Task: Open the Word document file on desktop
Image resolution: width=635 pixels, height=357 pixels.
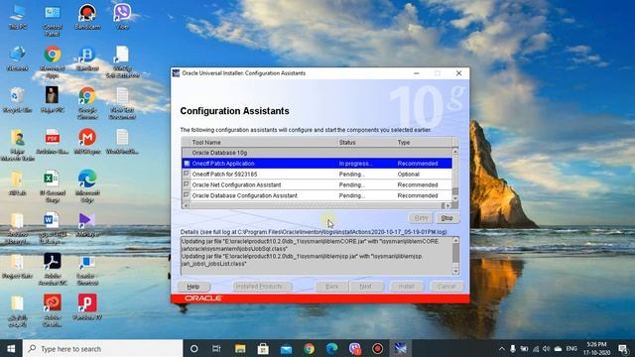Action: [53, 227]
